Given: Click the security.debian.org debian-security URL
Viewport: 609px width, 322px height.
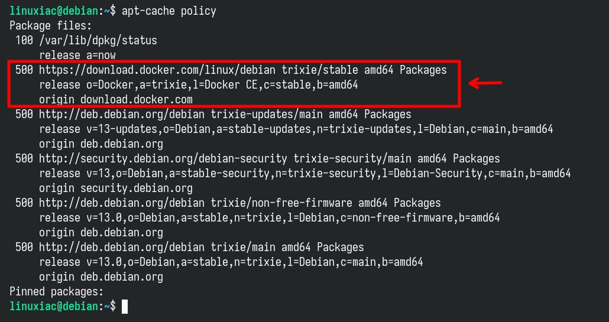Looking at the screenshot, I should coord(270,159).
